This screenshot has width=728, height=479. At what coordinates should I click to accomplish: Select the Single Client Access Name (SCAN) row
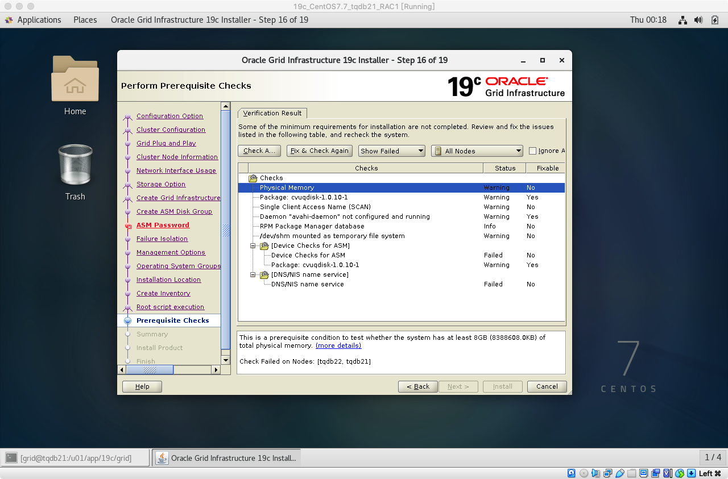pos(401,207)
